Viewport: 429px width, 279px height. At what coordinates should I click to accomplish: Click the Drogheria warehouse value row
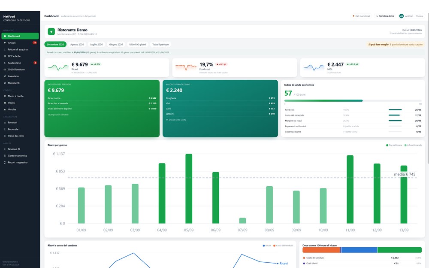point(220,98)
